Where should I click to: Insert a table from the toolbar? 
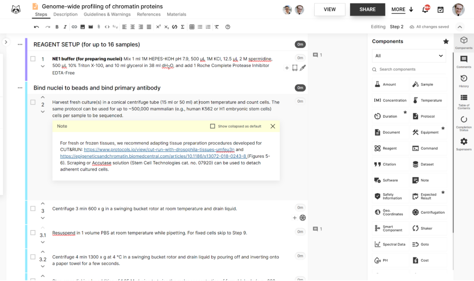click(192, 27)
